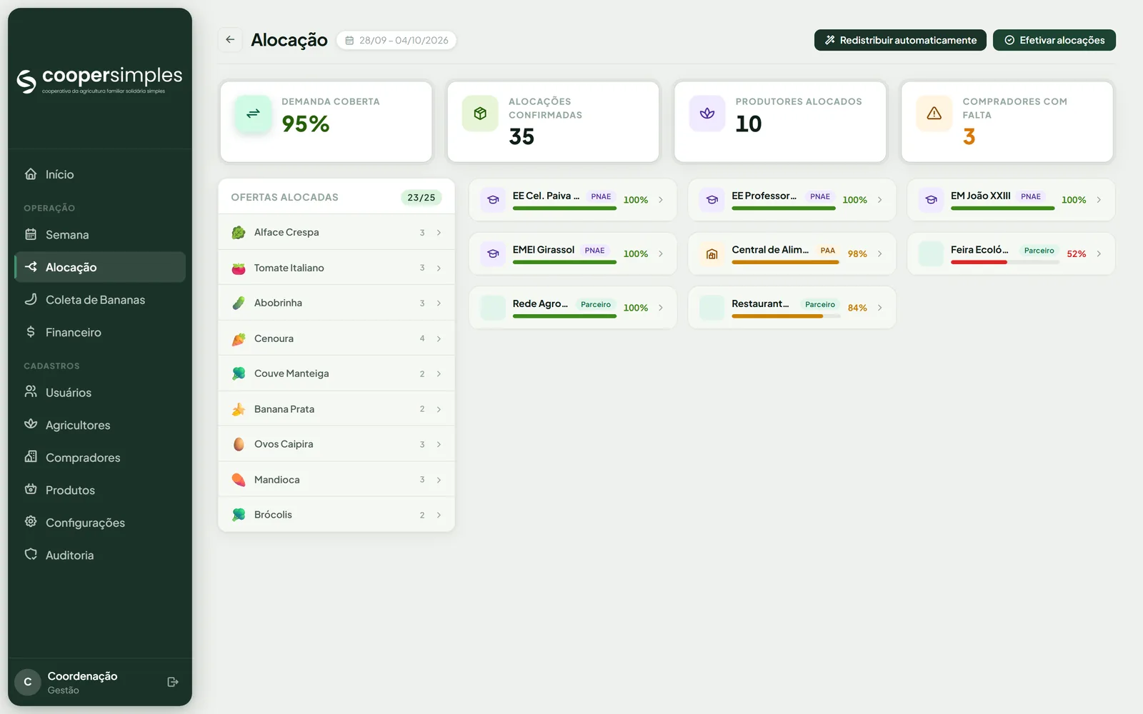Click the C avatar of Coordenação

click(28, 682)
